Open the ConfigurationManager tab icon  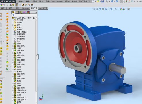[20, 12]
